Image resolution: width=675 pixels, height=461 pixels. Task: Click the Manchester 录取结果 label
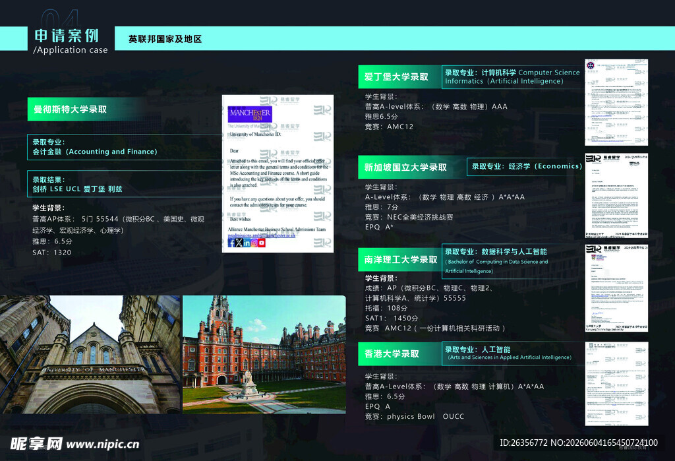pyautogui.click(x=49, y=179)
